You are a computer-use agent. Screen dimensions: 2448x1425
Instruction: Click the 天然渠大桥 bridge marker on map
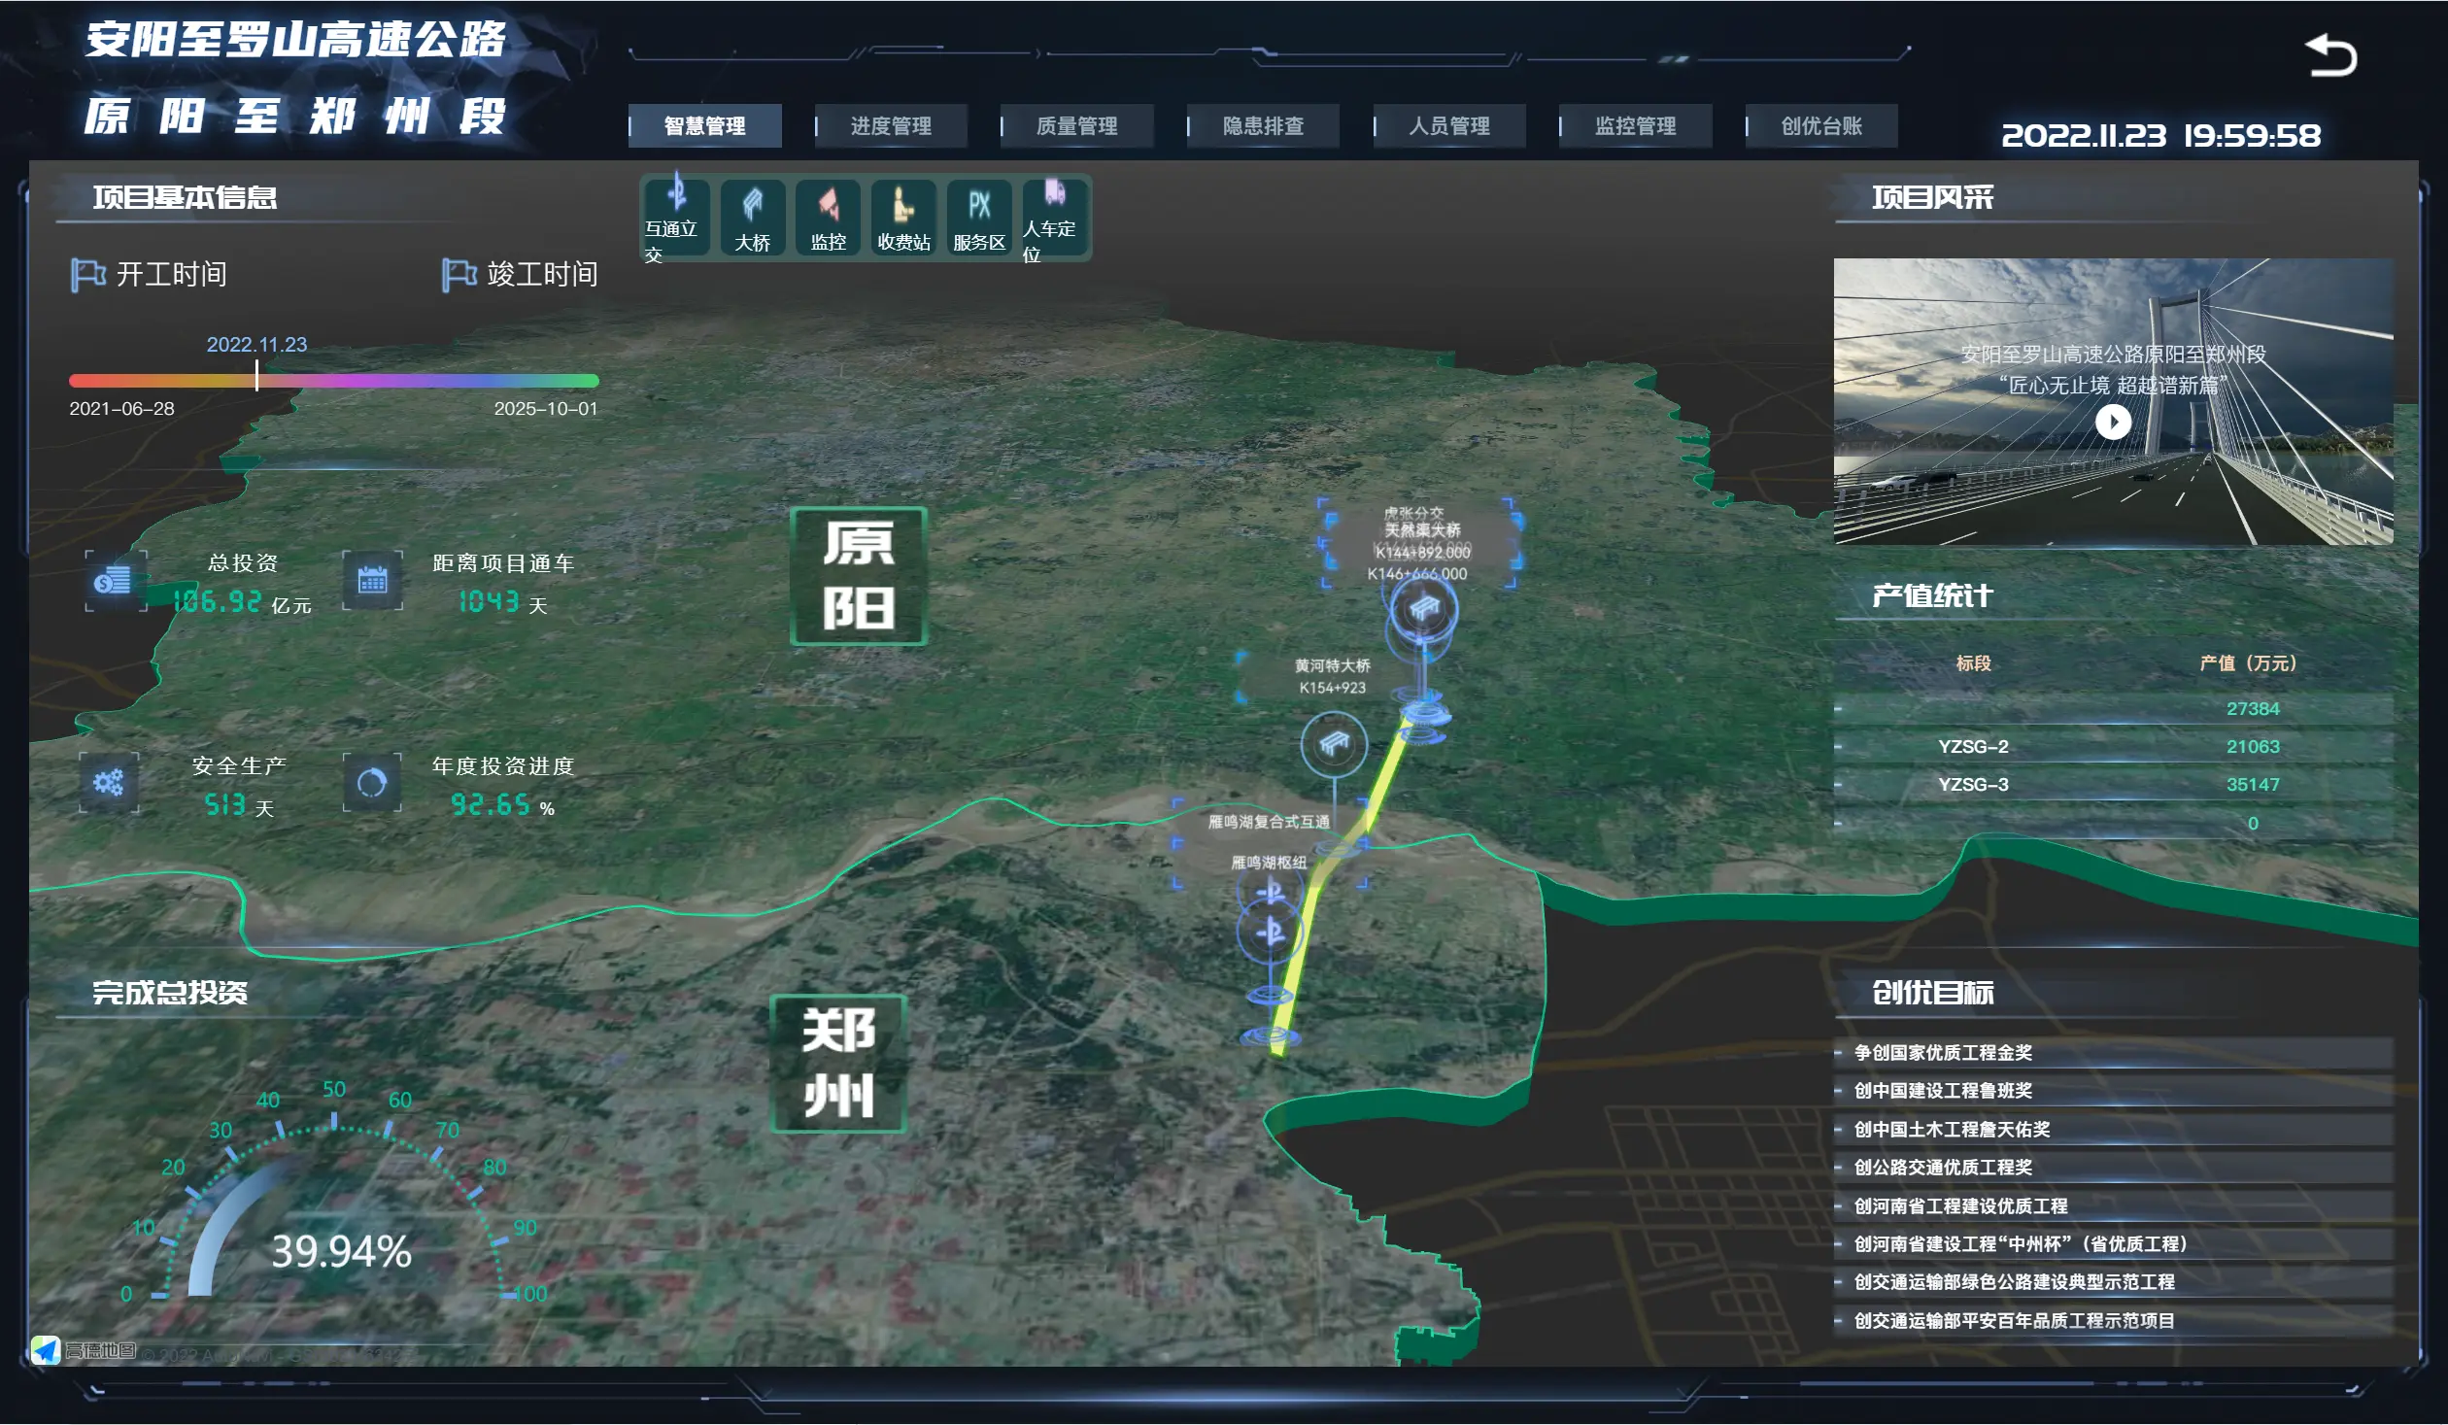pyautogui.click(x=1423, y=610)
